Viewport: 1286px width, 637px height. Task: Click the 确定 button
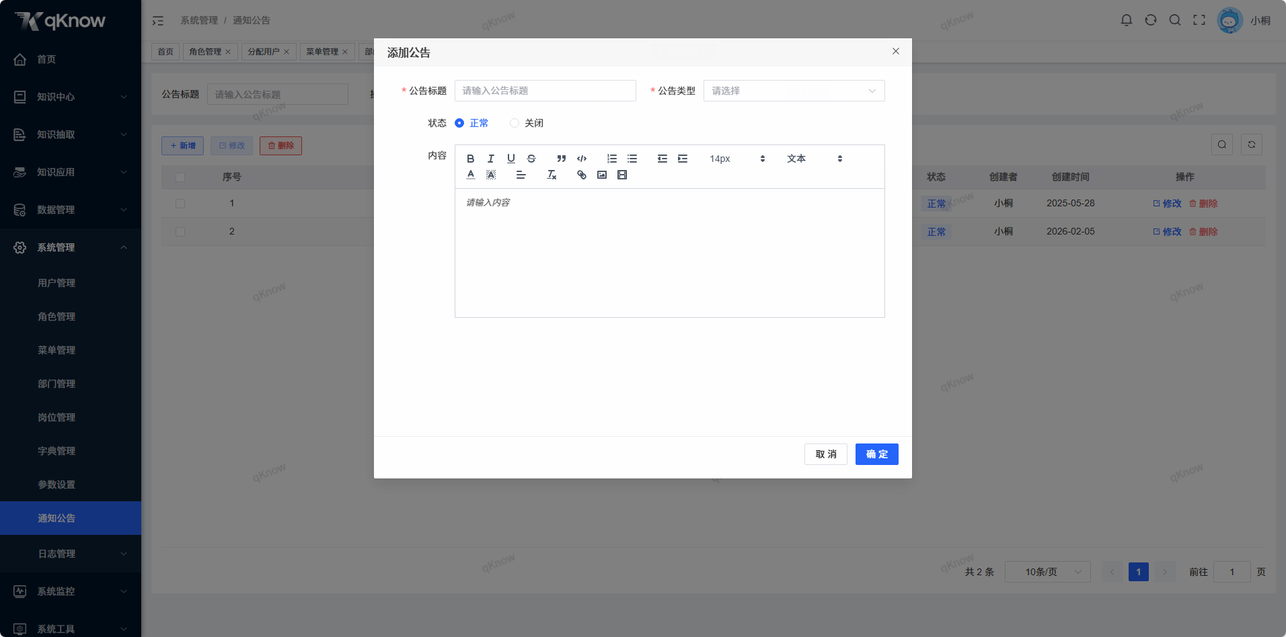coord(877,454)
